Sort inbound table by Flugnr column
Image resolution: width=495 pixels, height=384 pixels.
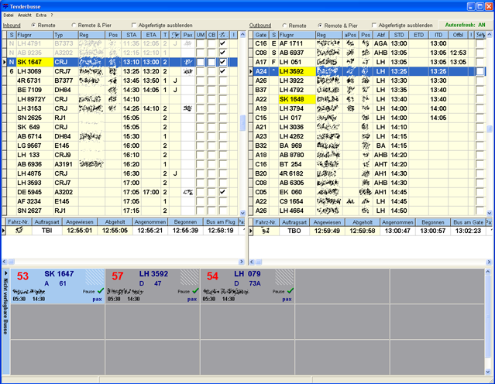(35, 35)
